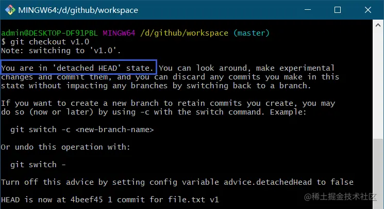Click the example git switch -c <new-branch-name>

[82, 130]
